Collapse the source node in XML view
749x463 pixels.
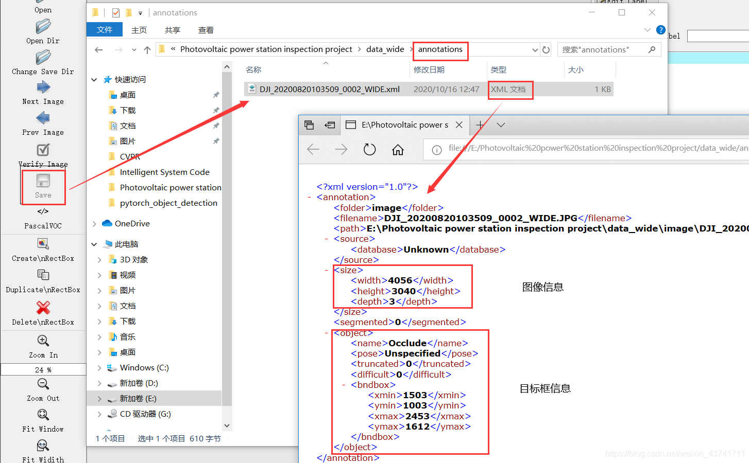pos(327,239)
